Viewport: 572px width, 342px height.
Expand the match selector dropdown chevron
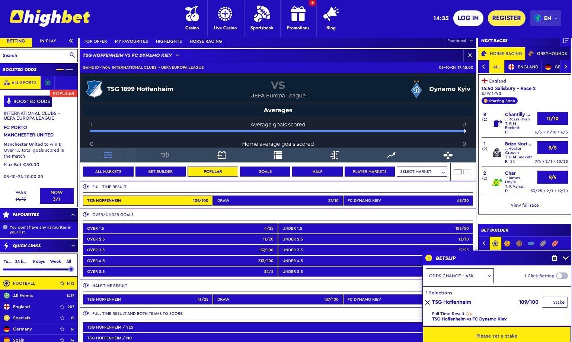pyautogui.click(x=178, y=55)
